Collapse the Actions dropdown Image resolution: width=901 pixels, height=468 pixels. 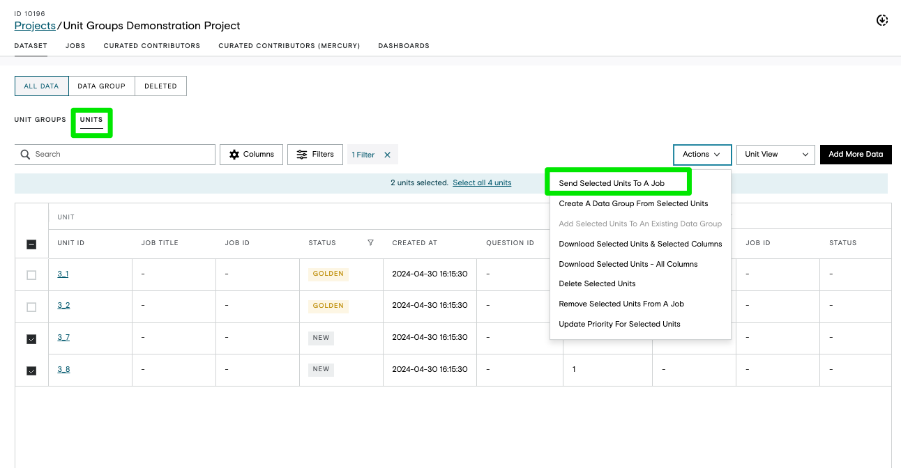tap(702, 155)
